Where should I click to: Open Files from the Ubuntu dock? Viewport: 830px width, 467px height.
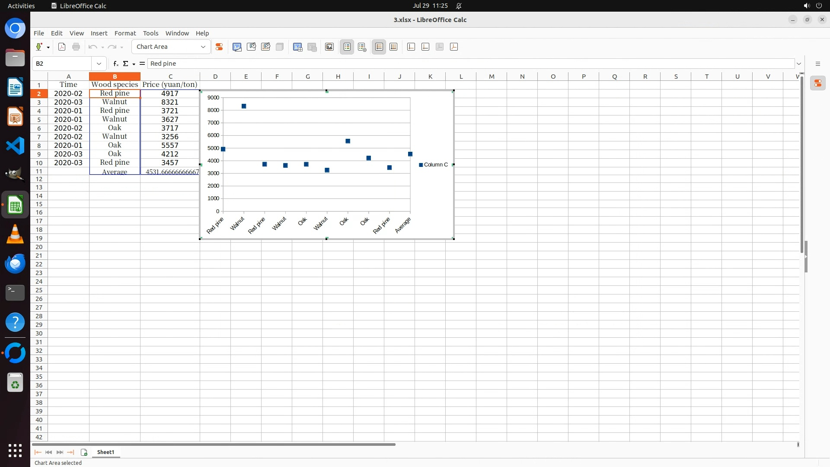15,58
